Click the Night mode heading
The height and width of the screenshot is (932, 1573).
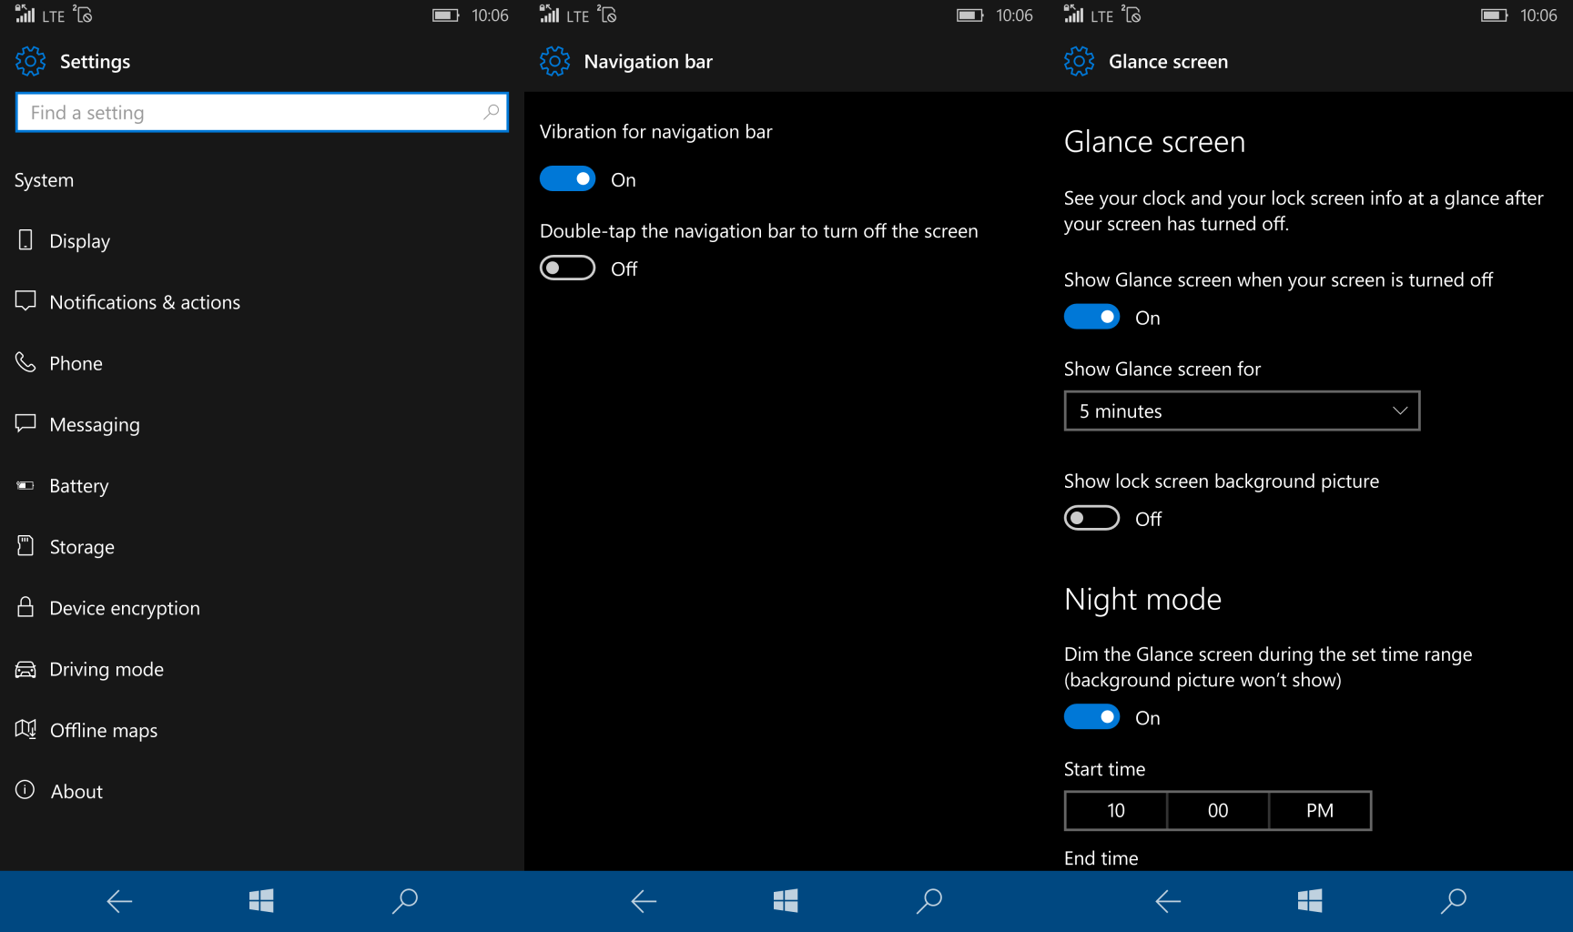pos(1142,599)
